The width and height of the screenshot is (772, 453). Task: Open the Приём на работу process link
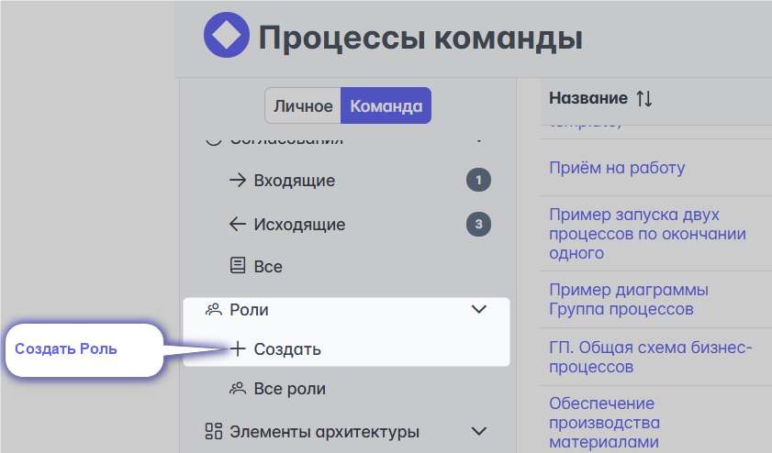coord(617,168)
